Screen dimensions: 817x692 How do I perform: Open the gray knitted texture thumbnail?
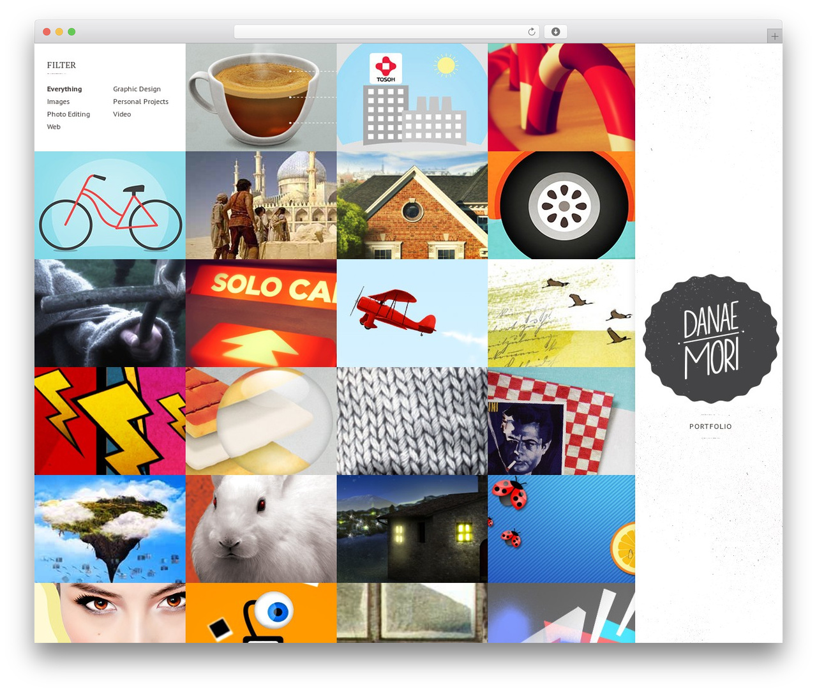tap(412, 421)
